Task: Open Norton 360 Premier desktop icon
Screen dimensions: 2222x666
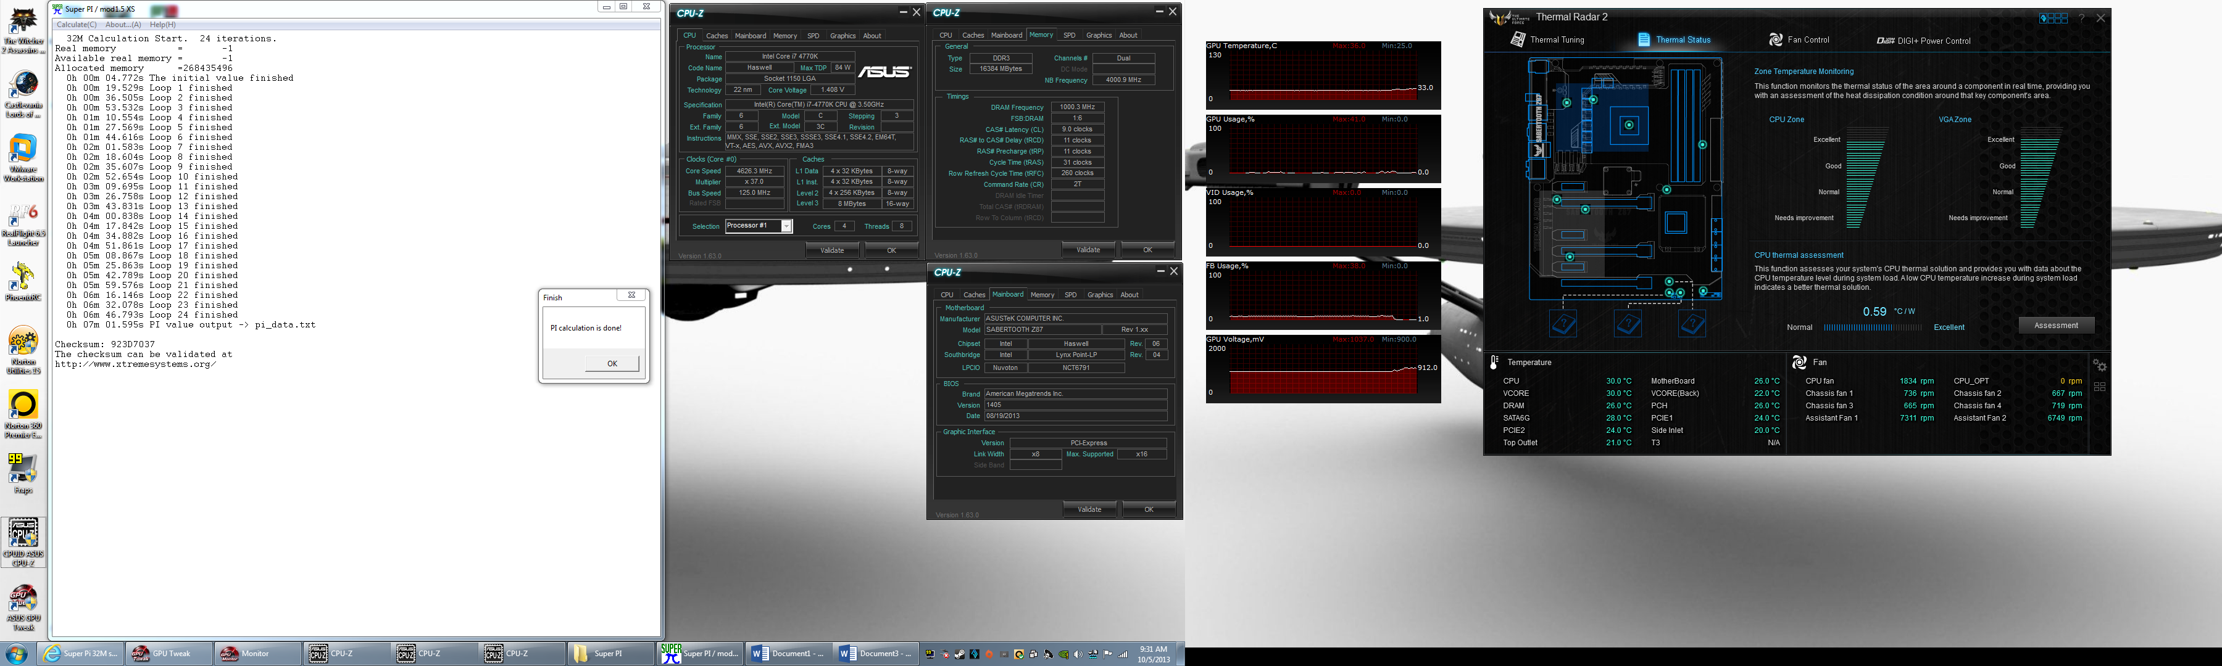Action: (x=23, y=414)
